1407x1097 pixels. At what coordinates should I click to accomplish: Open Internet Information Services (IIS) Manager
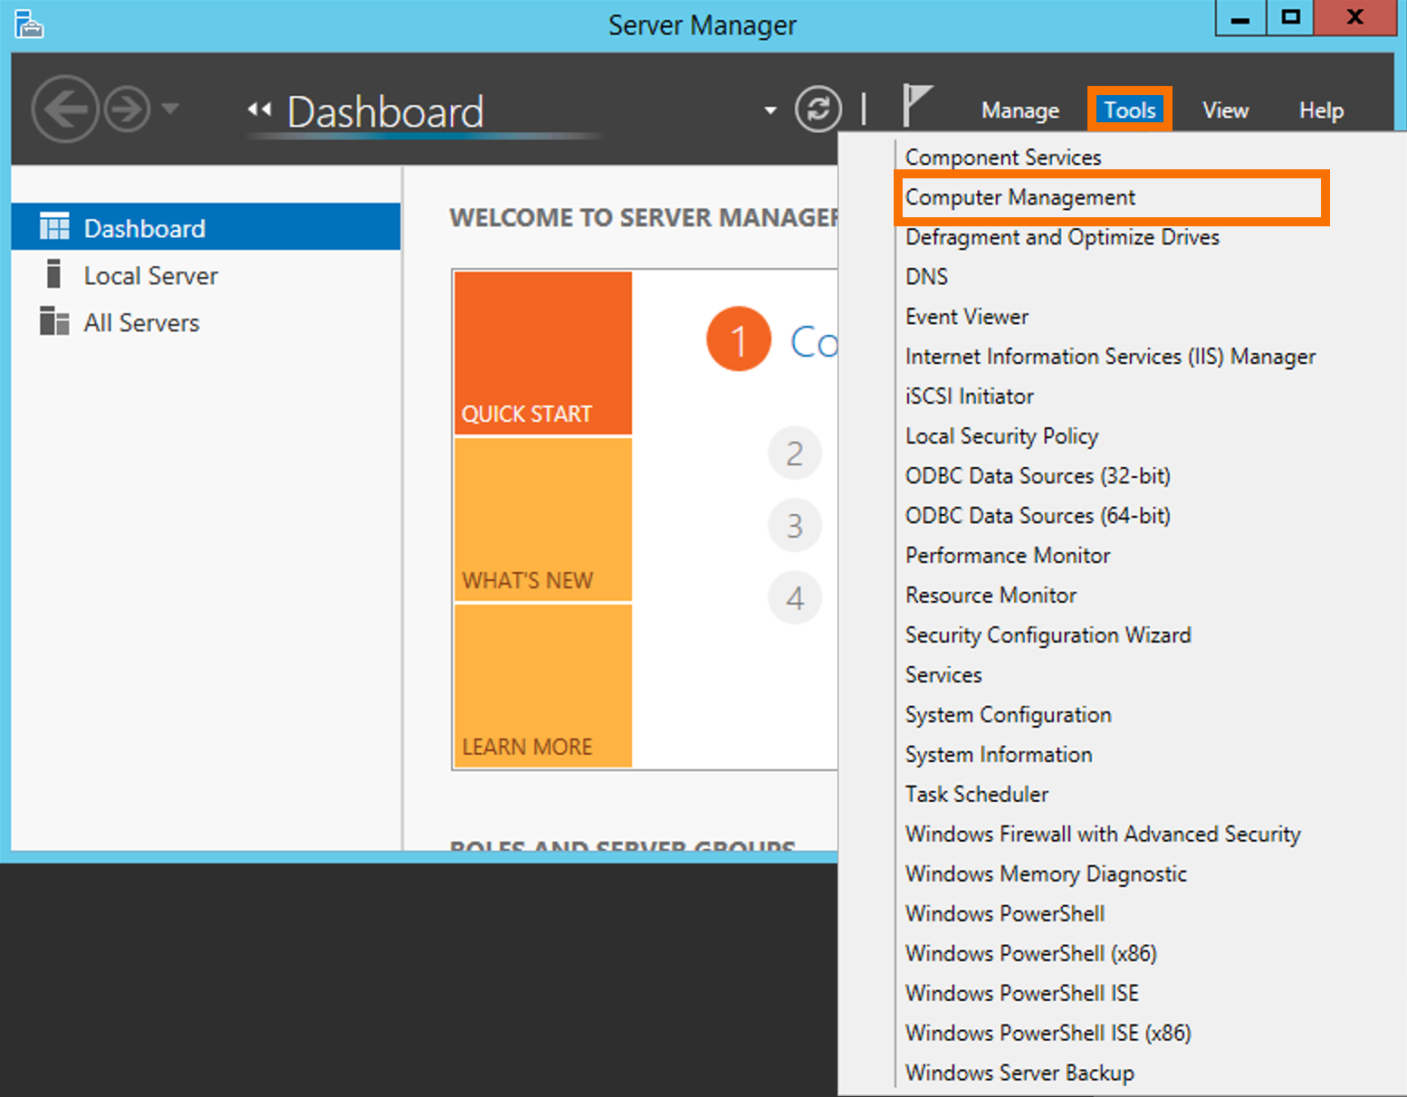click(x=1110, y=357)
